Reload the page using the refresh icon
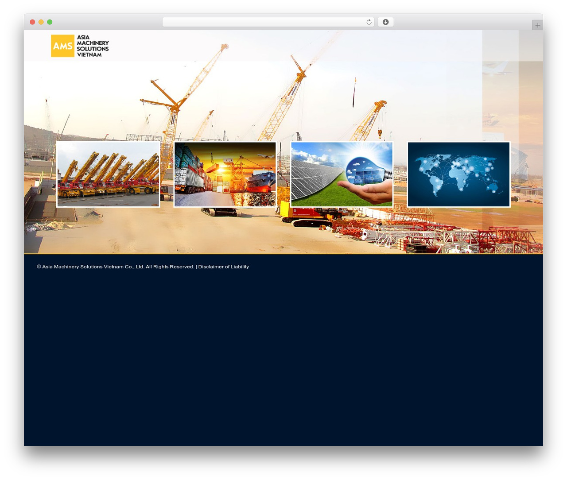567x480 pixels. [x=369, y=22]
